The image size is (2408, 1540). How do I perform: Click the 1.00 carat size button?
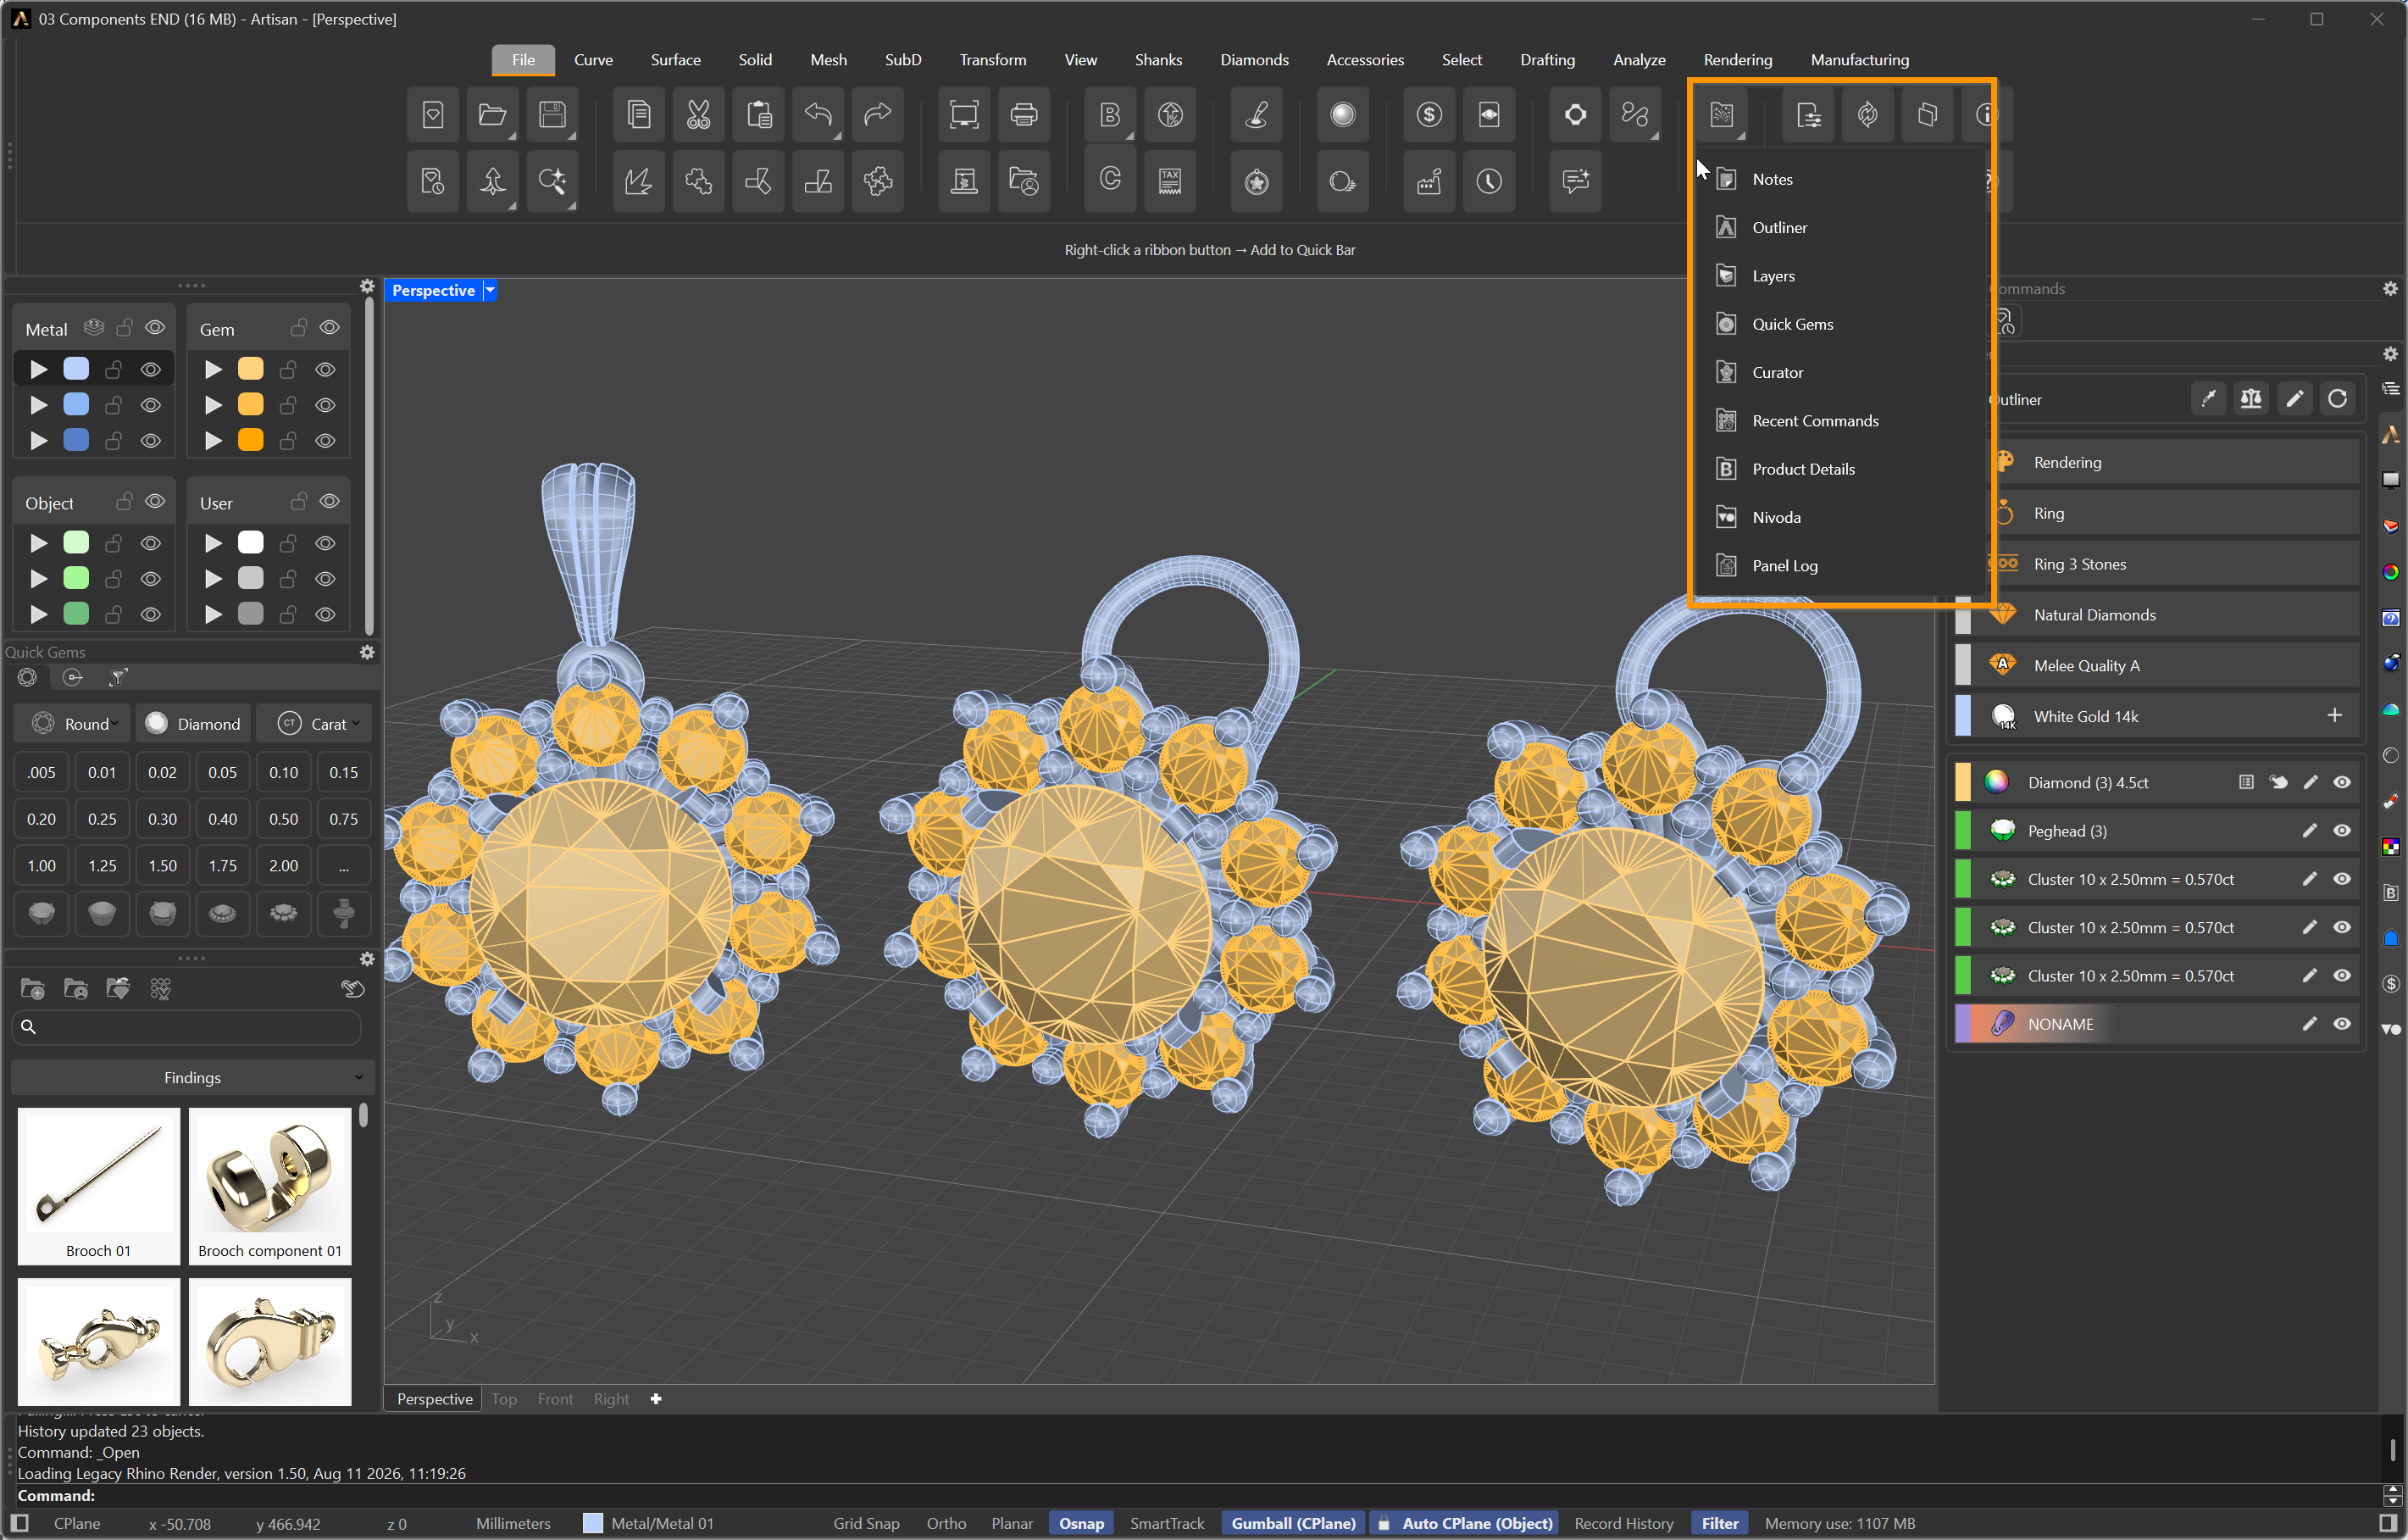point(41,866)
